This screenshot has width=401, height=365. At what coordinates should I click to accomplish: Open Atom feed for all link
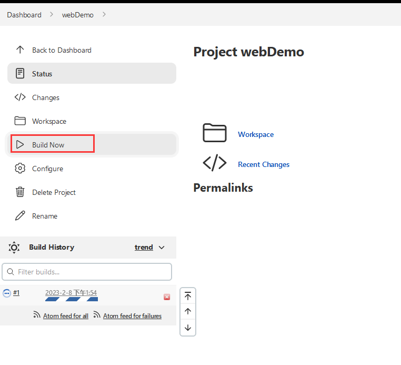tap(66, 316)
